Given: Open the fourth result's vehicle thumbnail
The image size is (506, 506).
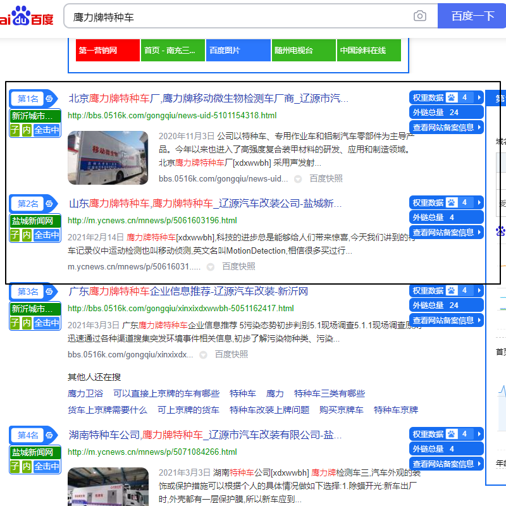Looking at the screenshot, I should tap(108, 486).
